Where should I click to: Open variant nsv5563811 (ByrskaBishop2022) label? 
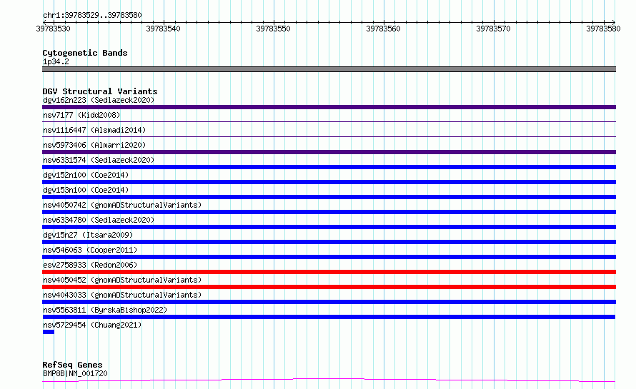[x=105, y=310]
